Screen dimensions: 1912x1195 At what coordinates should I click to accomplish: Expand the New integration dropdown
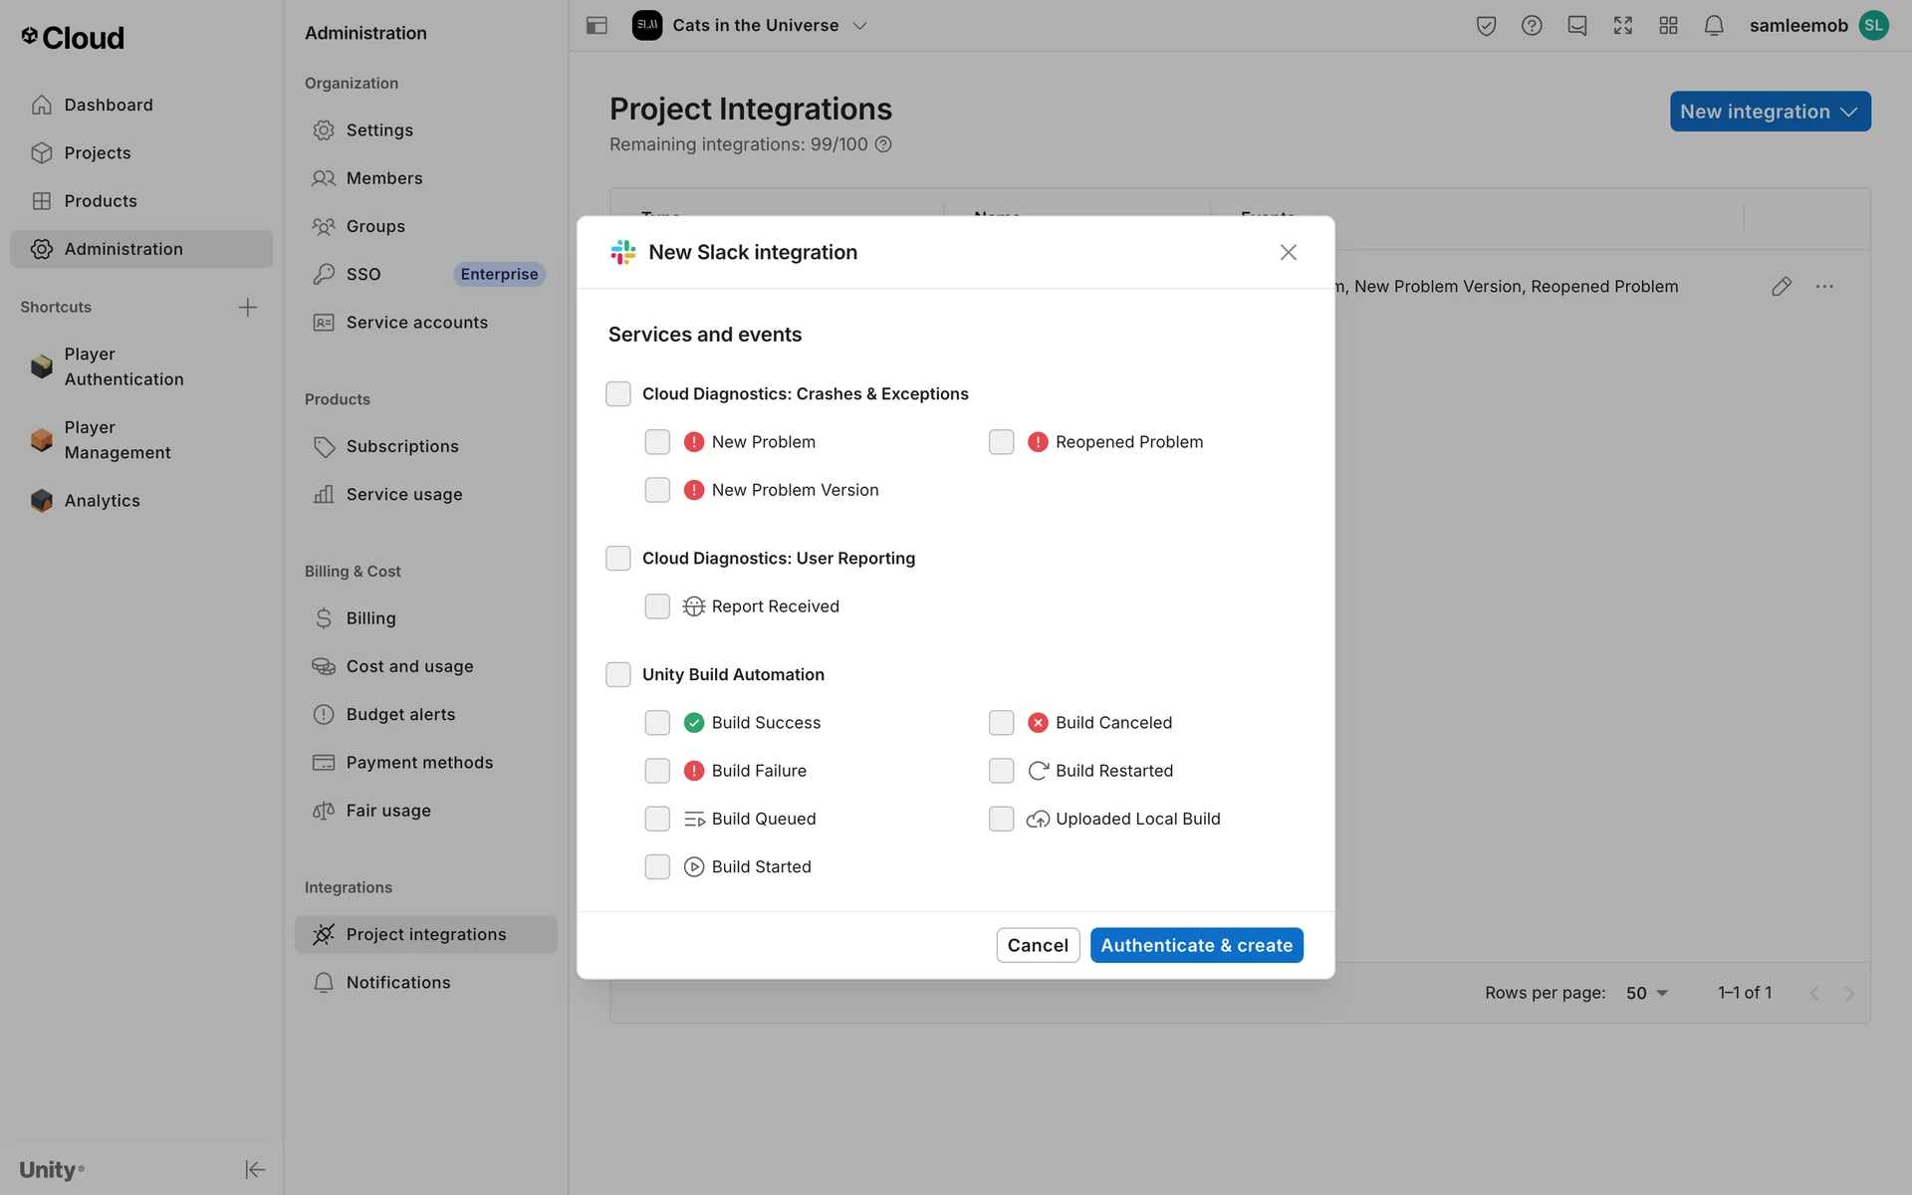(1770, 112)
